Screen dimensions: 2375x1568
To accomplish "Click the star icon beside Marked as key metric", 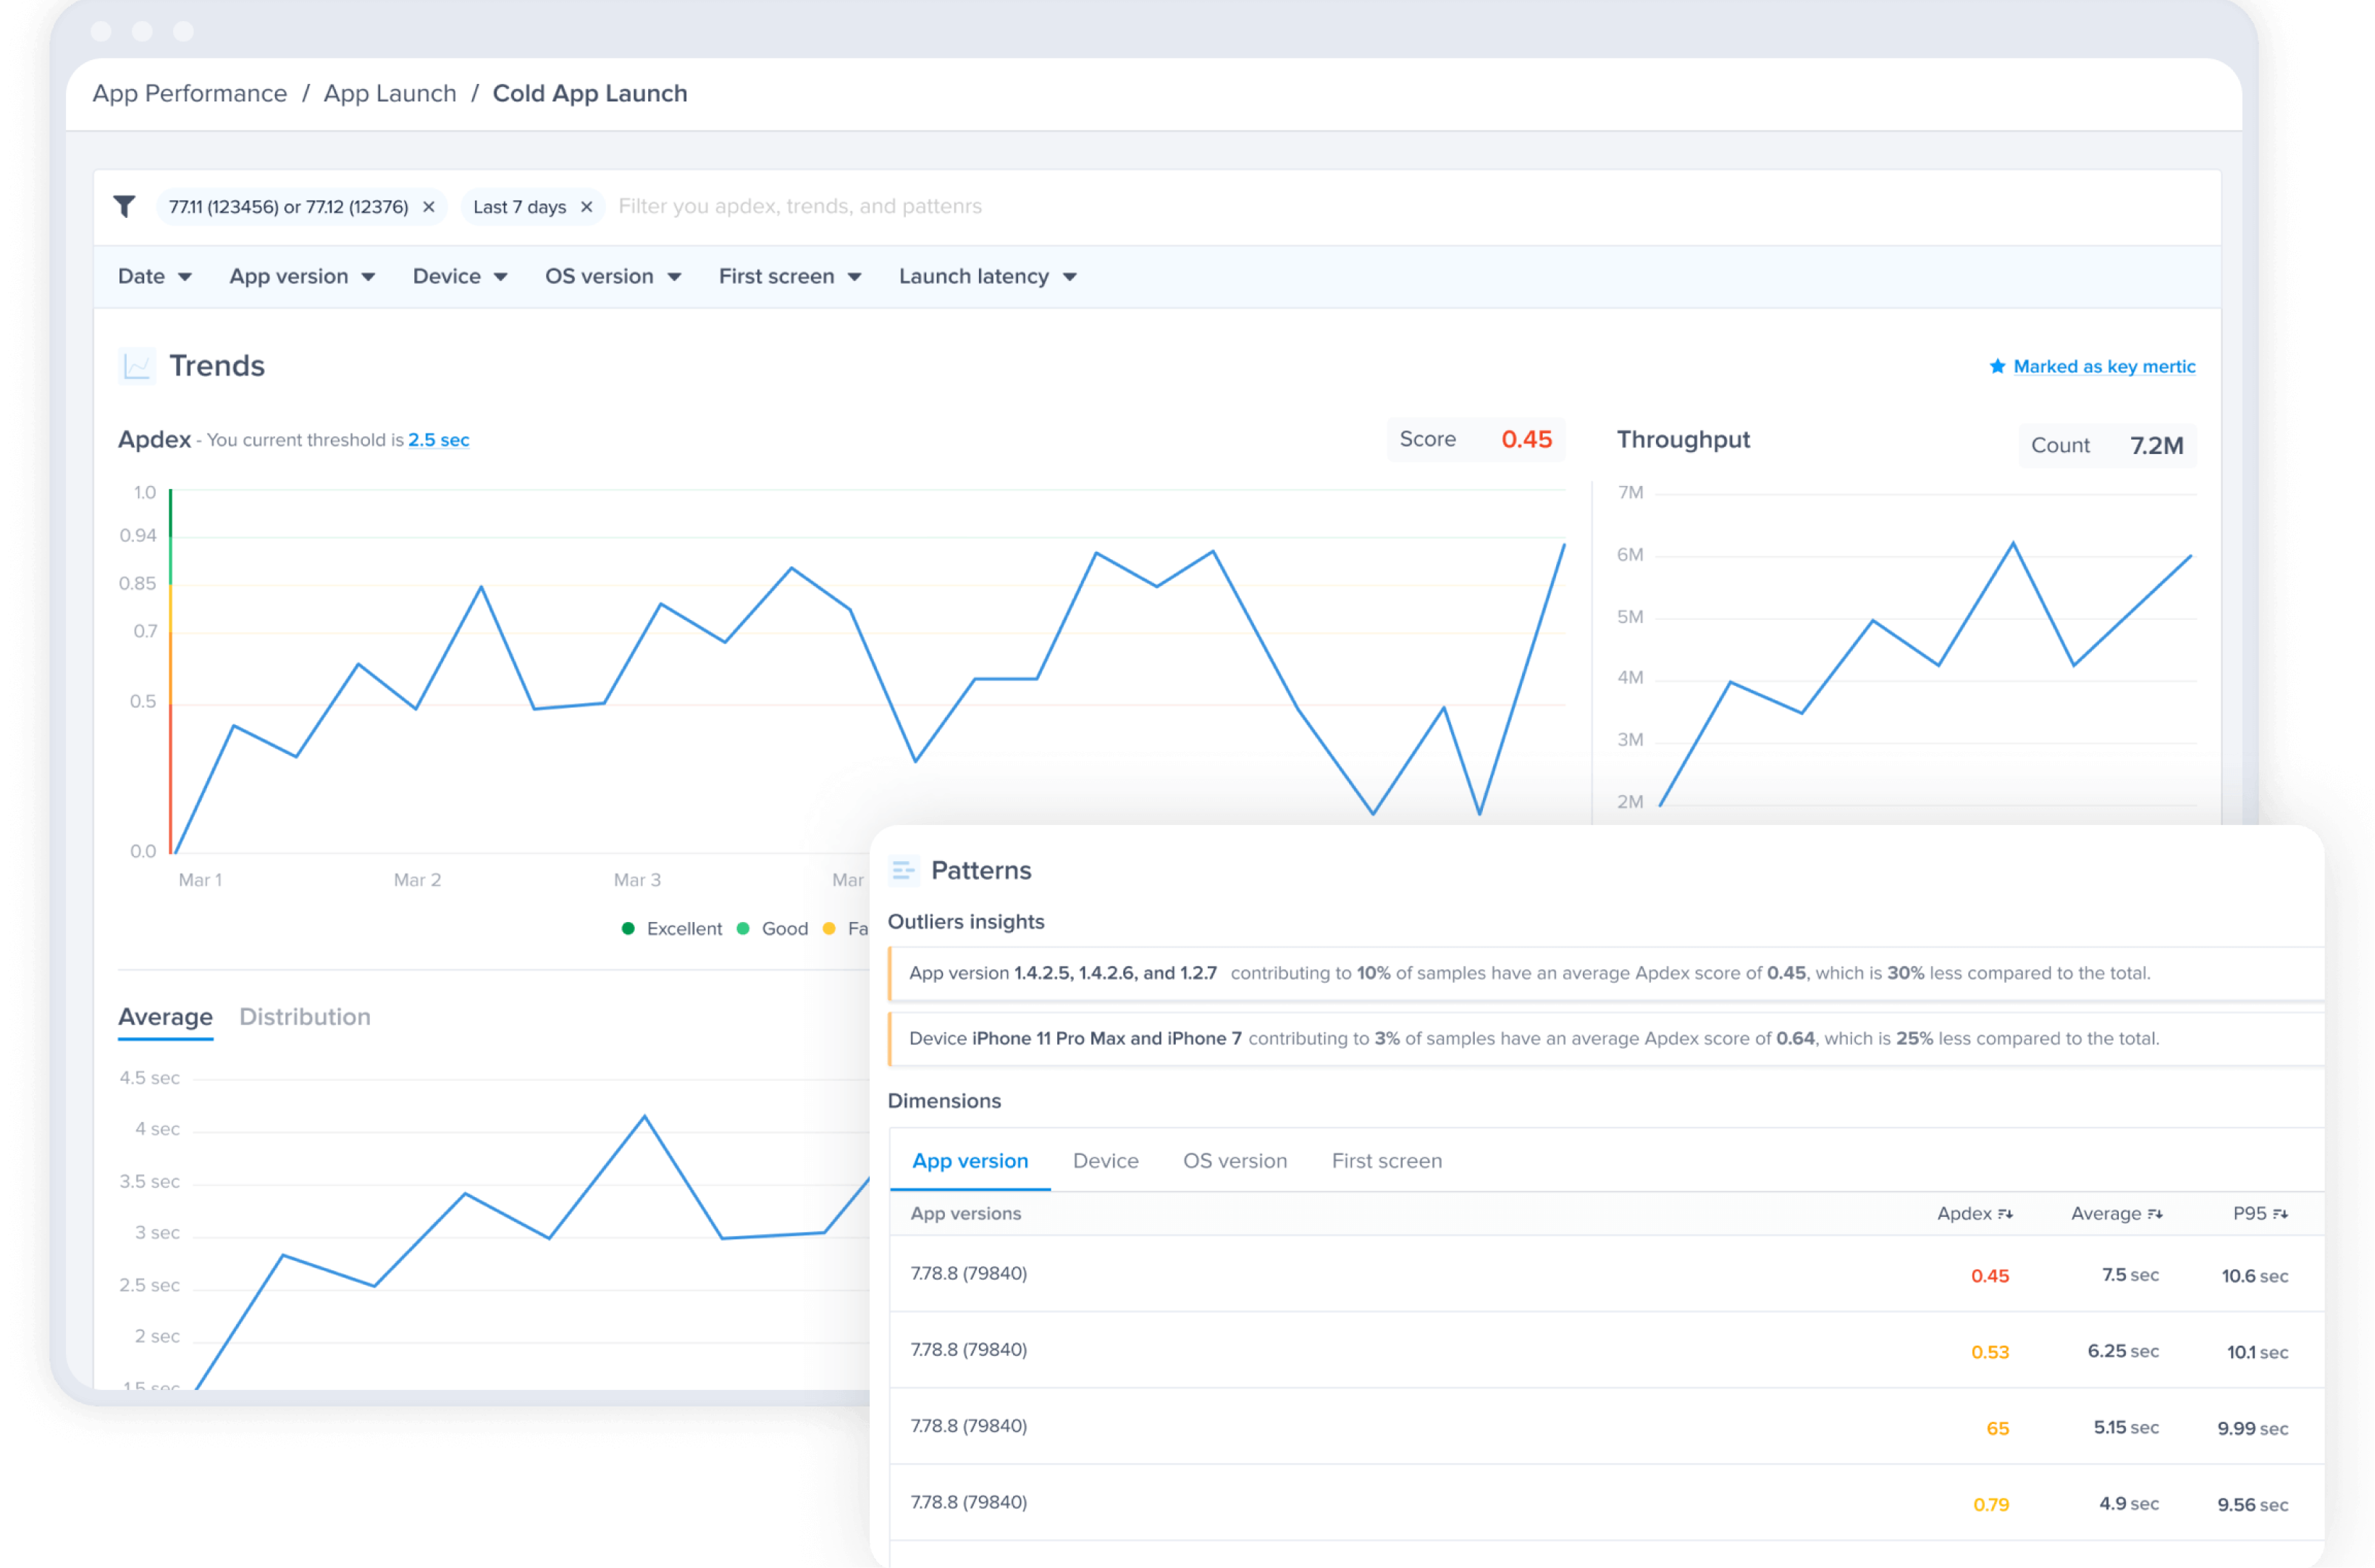I will coord(1997,366).
